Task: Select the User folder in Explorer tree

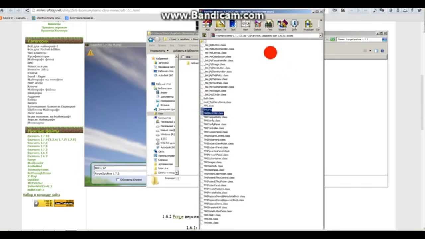Action: click(x=159, y=113)
